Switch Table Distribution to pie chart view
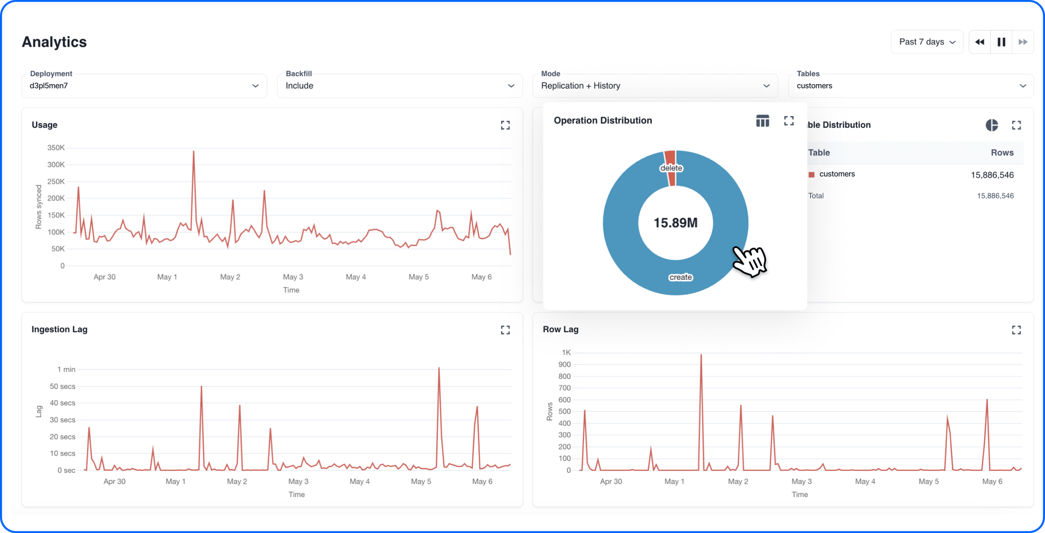 (991, 125)
